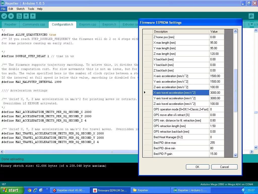Viewport: 258px width, 194px height.
Task: Click the EEPROM list scrollbar thumb
Action: pos(236,90)
